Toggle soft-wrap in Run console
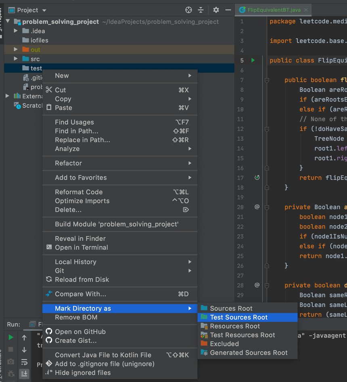The height and width of the screenshot is (382, 347). [24, 362]
